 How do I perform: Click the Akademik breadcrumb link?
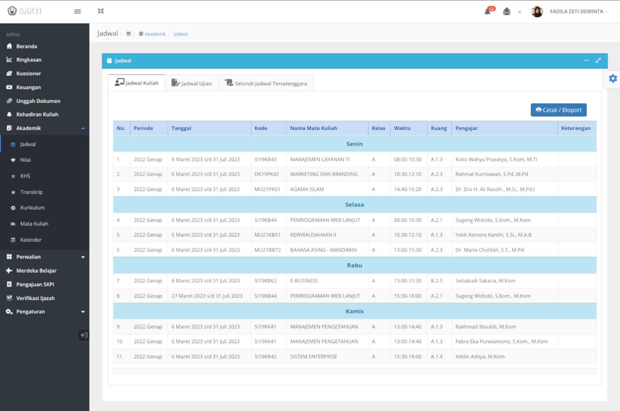coord(155,34)
